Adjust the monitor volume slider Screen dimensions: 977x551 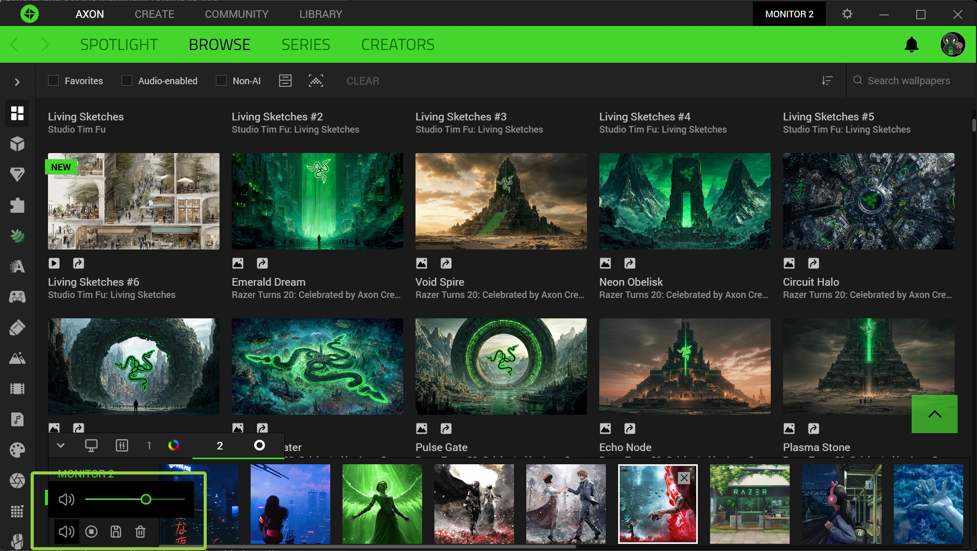pos(135,499)
